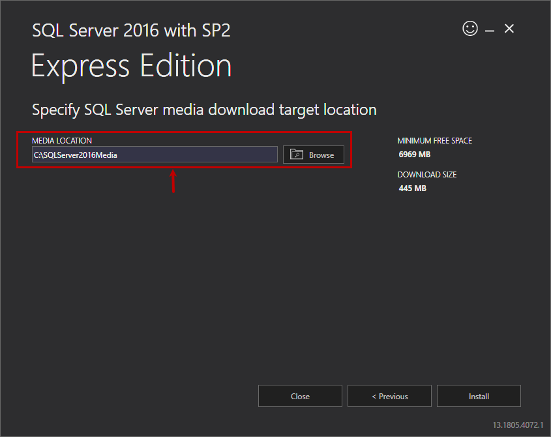Click the DOWNLOAD SIZE label

pyautogui.click(x=426, y=175)
